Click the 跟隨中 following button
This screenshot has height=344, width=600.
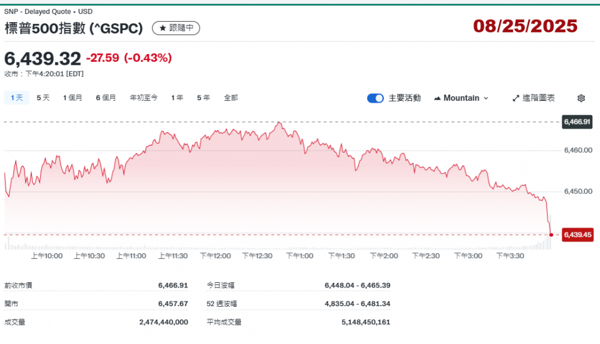(176, 28)
